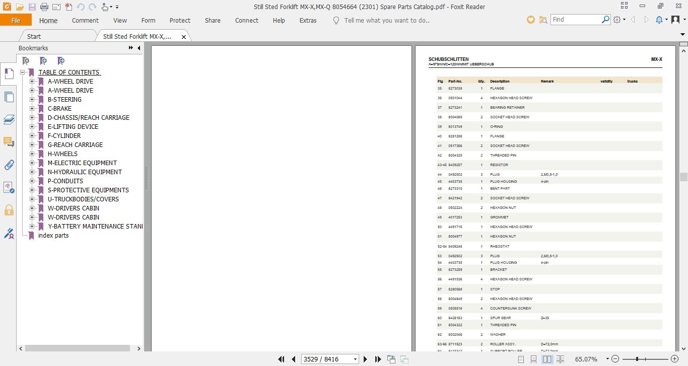Image resolution: width=688 pixels, height=366 pixels.
Task: Open the notifications bell icon
Action: click(659, 20)
